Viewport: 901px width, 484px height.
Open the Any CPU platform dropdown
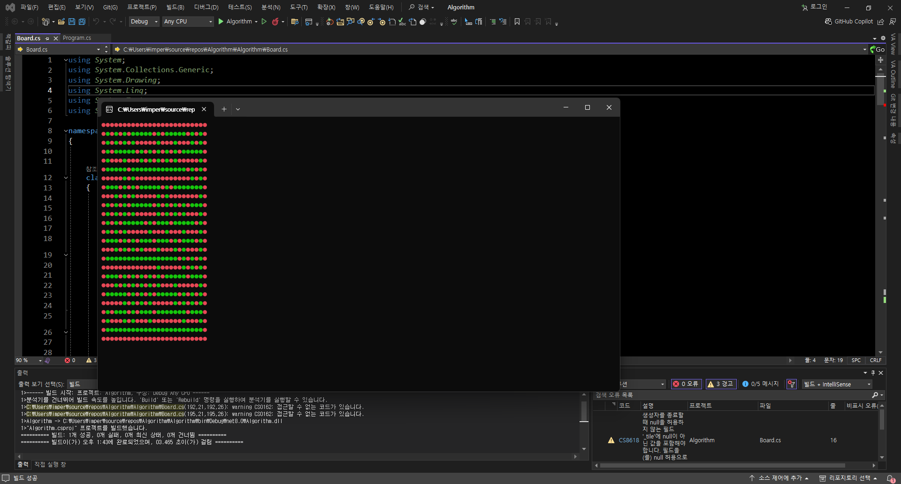coord(188,22)
